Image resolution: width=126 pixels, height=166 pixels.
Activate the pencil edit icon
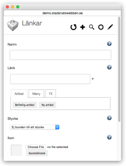110,27
